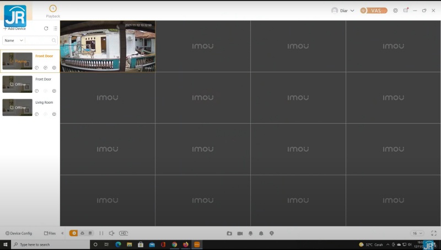Select the playing Front Door camera thumbnail
Image resolution: width=441 pixels, height=250 pixels.
(17, 61)
